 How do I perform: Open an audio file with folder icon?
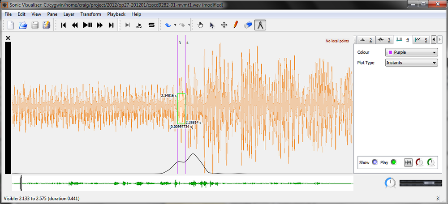click(23, 25)
